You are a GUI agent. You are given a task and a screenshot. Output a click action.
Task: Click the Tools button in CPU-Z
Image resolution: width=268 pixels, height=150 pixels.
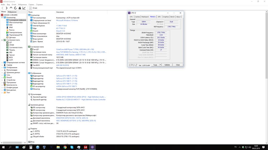point(155,65)
